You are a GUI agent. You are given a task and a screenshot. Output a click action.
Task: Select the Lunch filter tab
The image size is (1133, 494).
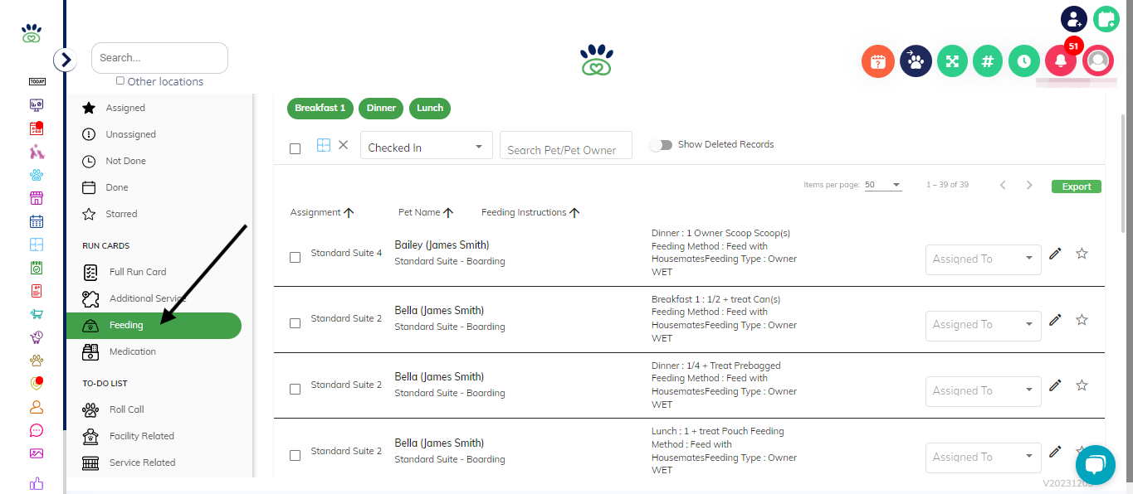pyautogui.click(x=430, y=108)
